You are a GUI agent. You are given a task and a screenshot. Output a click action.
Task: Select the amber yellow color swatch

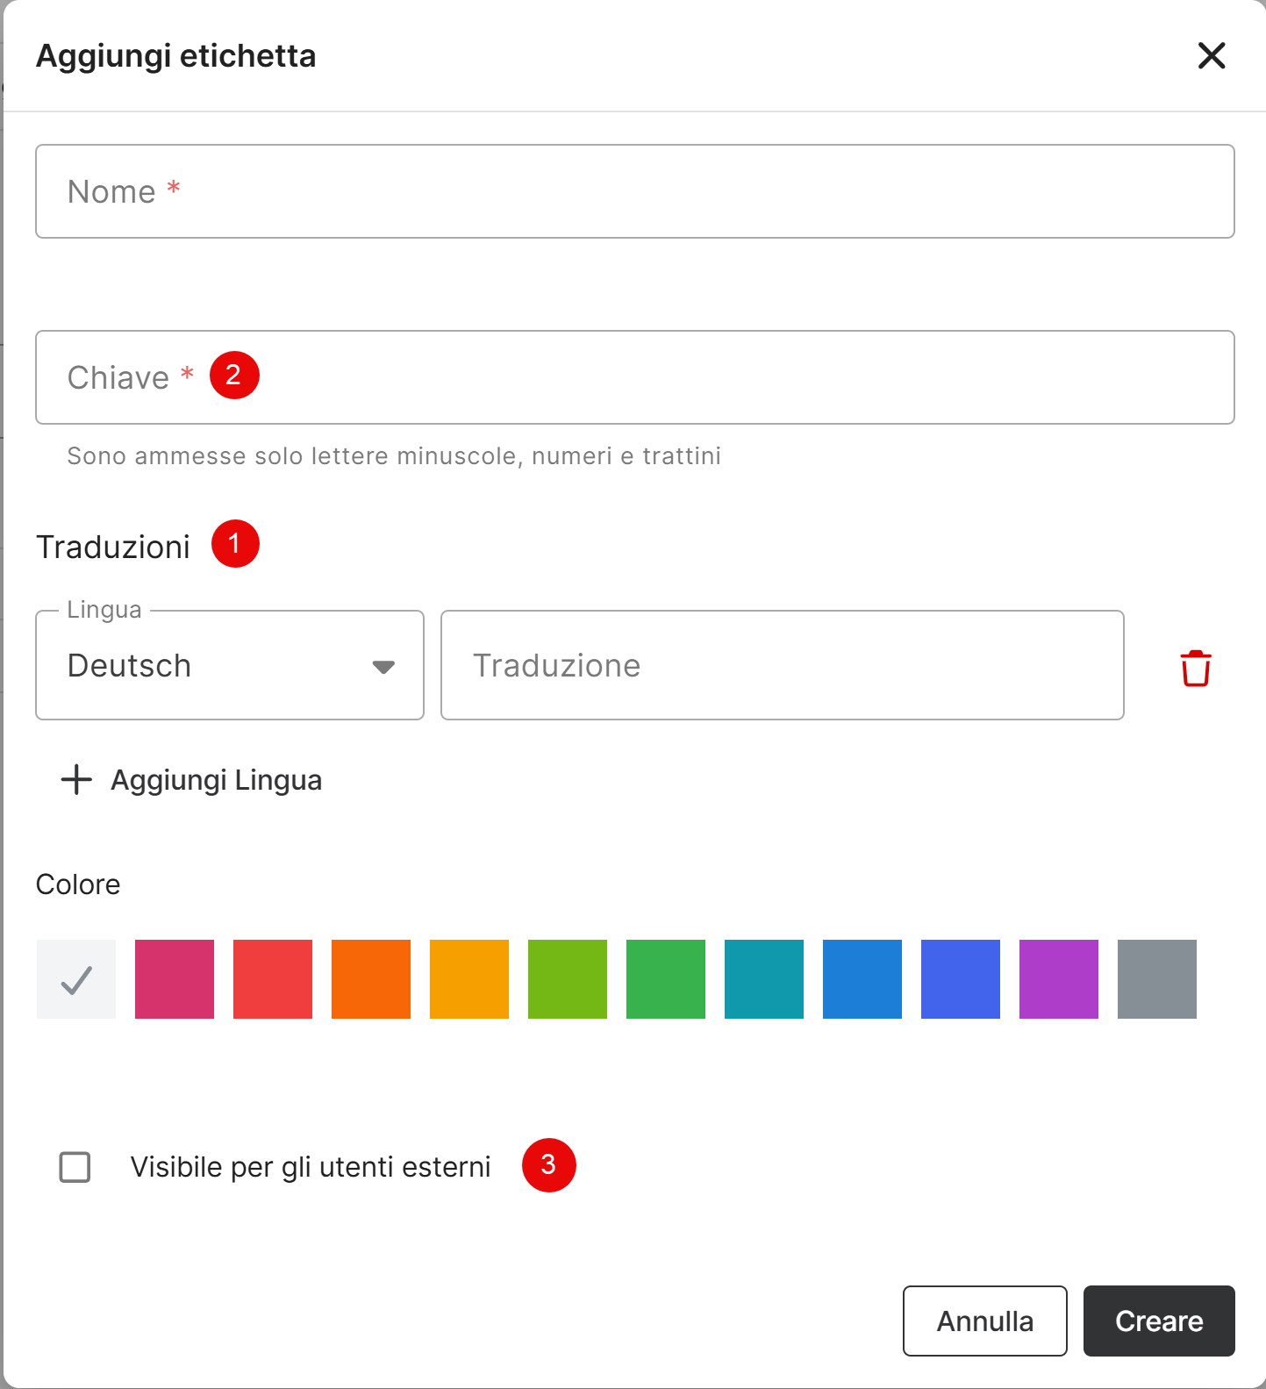pyautogui.click(x=469, y=979)
